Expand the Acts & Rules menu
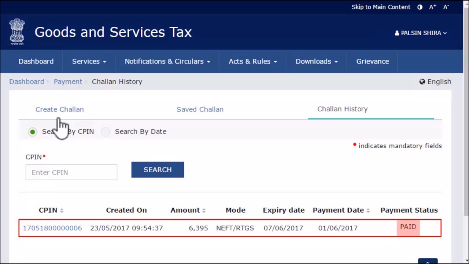The width and height of the screenshot is (469, 264). pos(253,61)
